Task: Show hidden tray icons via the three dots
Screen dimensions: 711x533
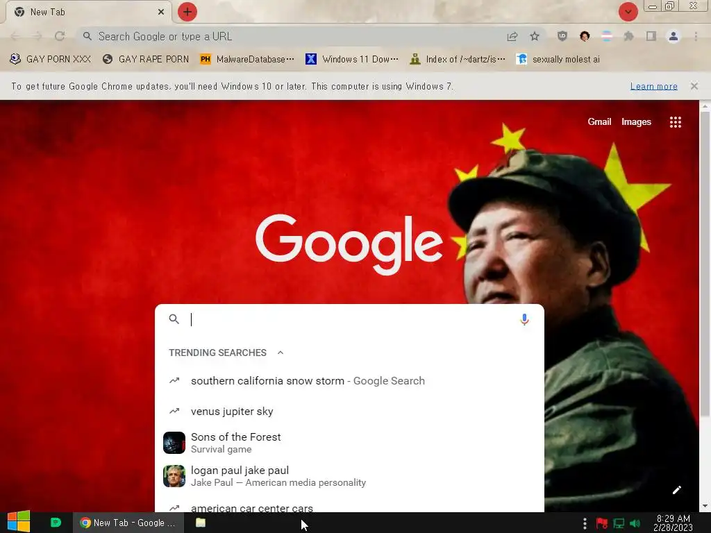Action: (x=585, y=523)
